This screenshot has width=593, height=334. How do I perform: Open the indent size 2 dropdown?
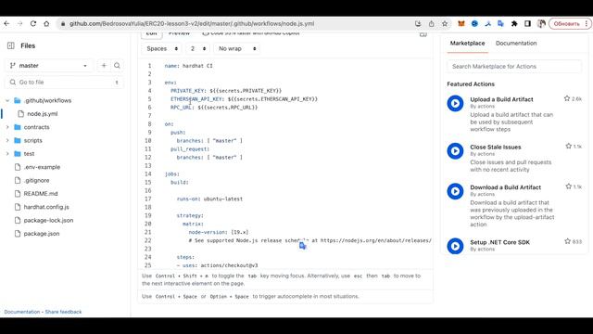(x=198, y=48)
